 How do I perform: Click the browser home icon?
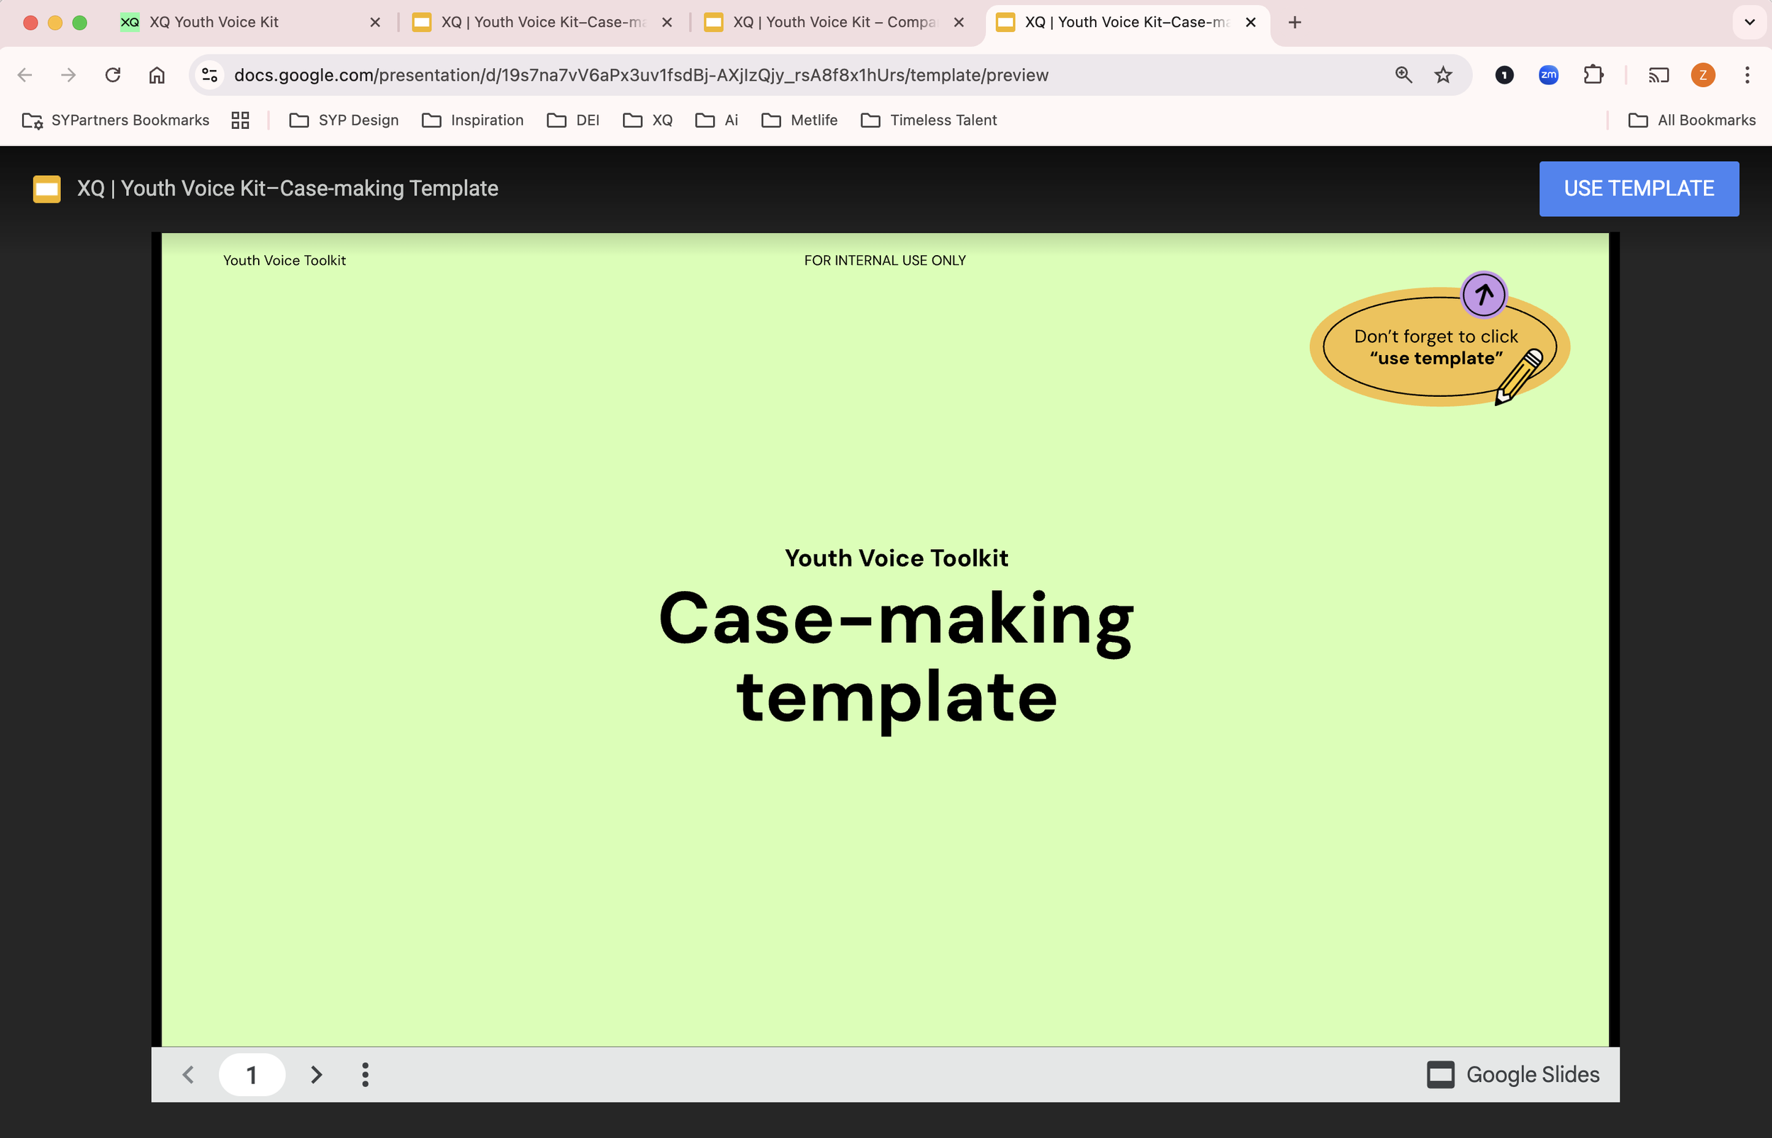tap(157, 74)
